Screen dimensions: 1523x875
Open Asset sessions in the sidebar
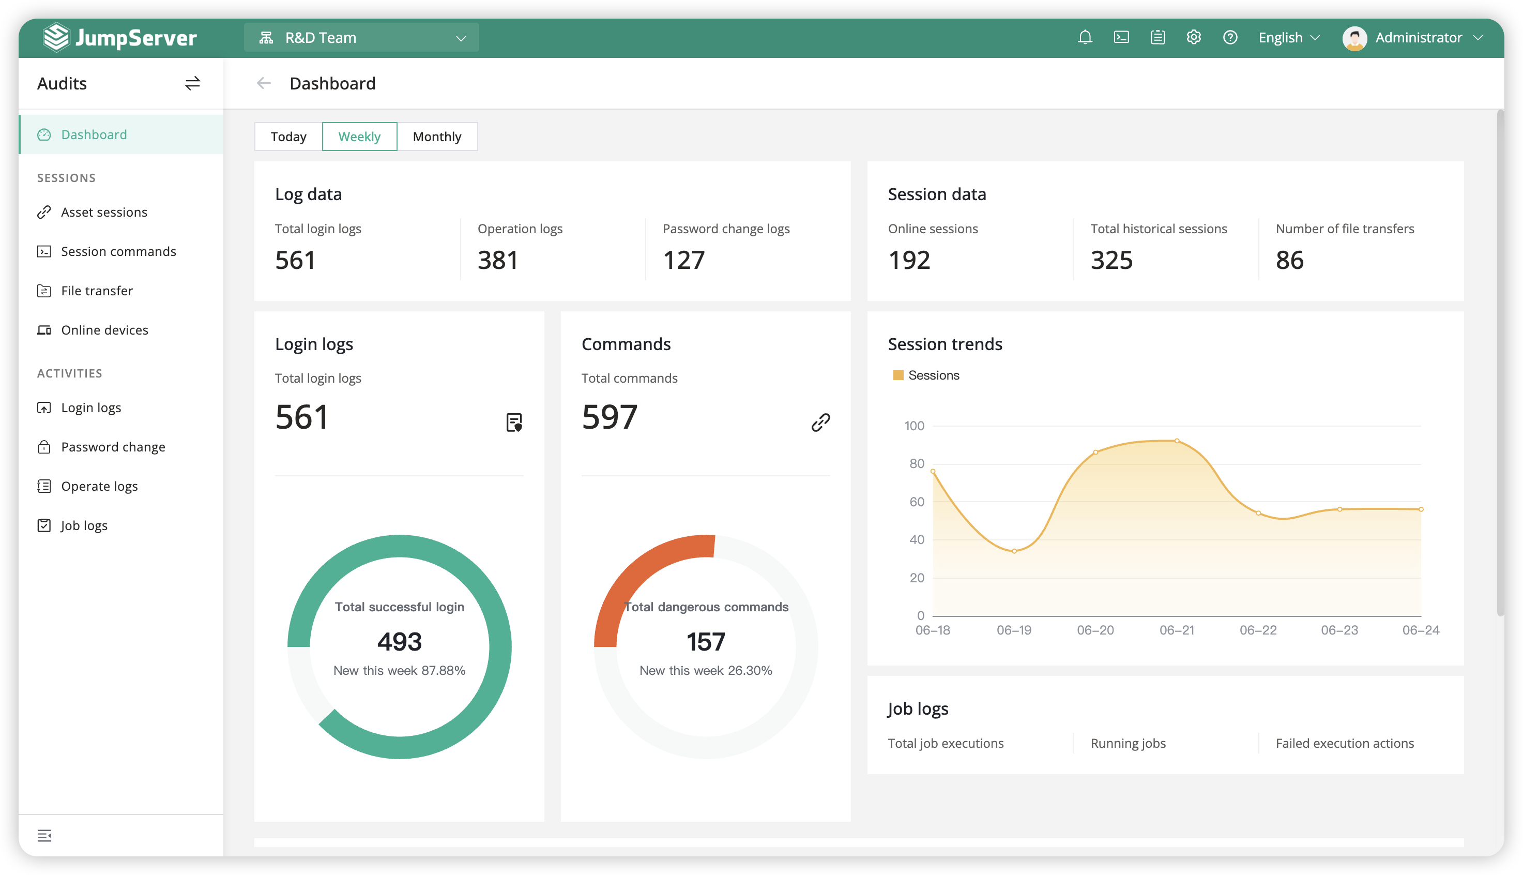coord(104,212)
